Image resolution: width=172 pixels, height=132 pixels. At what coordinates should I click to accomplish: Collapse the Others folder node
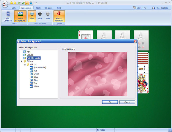pos(21,61)
